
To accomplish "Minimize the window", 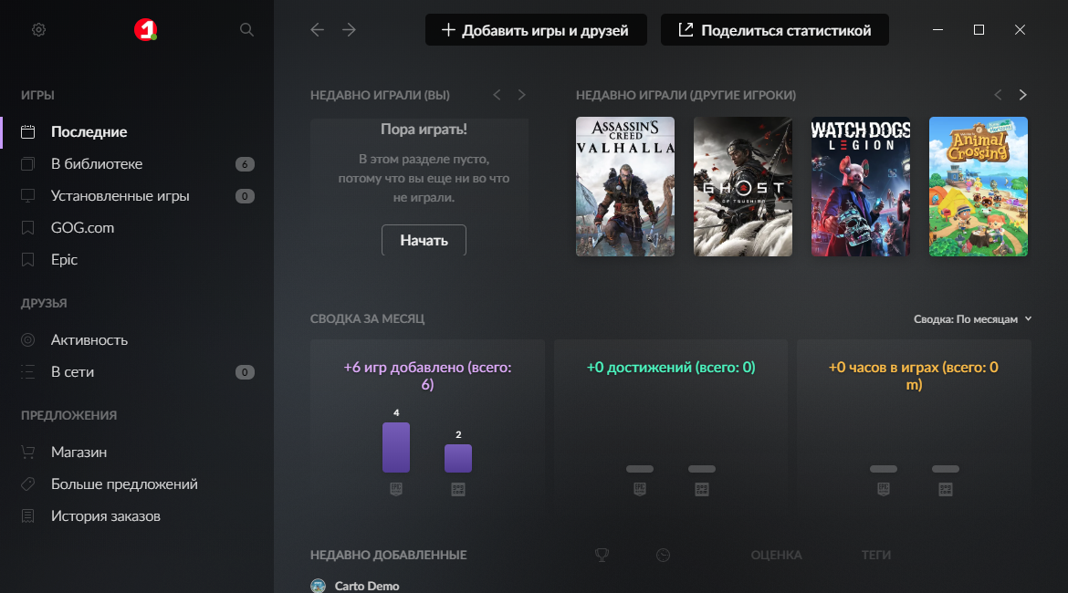I will tap(937, 30).
